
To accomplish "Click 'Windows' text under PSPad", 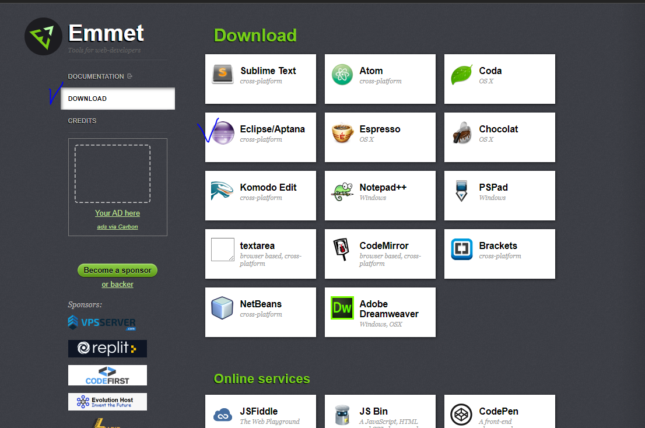I will point(492,198).
